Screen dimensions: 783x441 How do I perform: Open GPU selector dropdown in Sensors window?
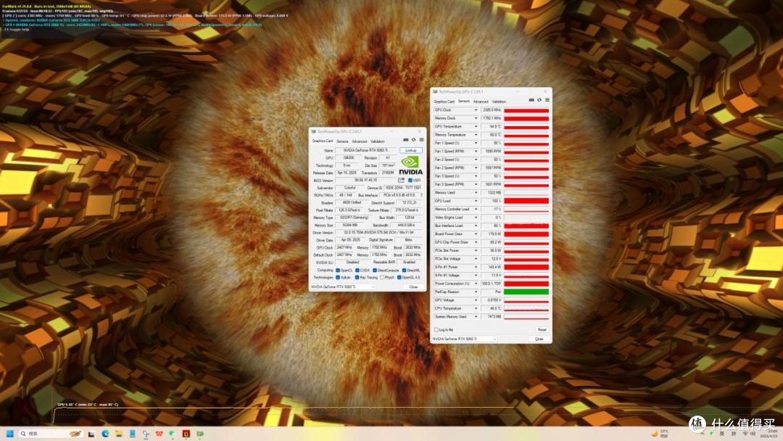(x=465, y=339)
